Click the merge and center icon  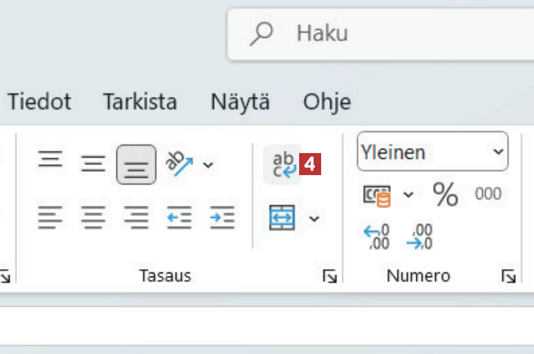pyautogui.click(x=282, y=218)
